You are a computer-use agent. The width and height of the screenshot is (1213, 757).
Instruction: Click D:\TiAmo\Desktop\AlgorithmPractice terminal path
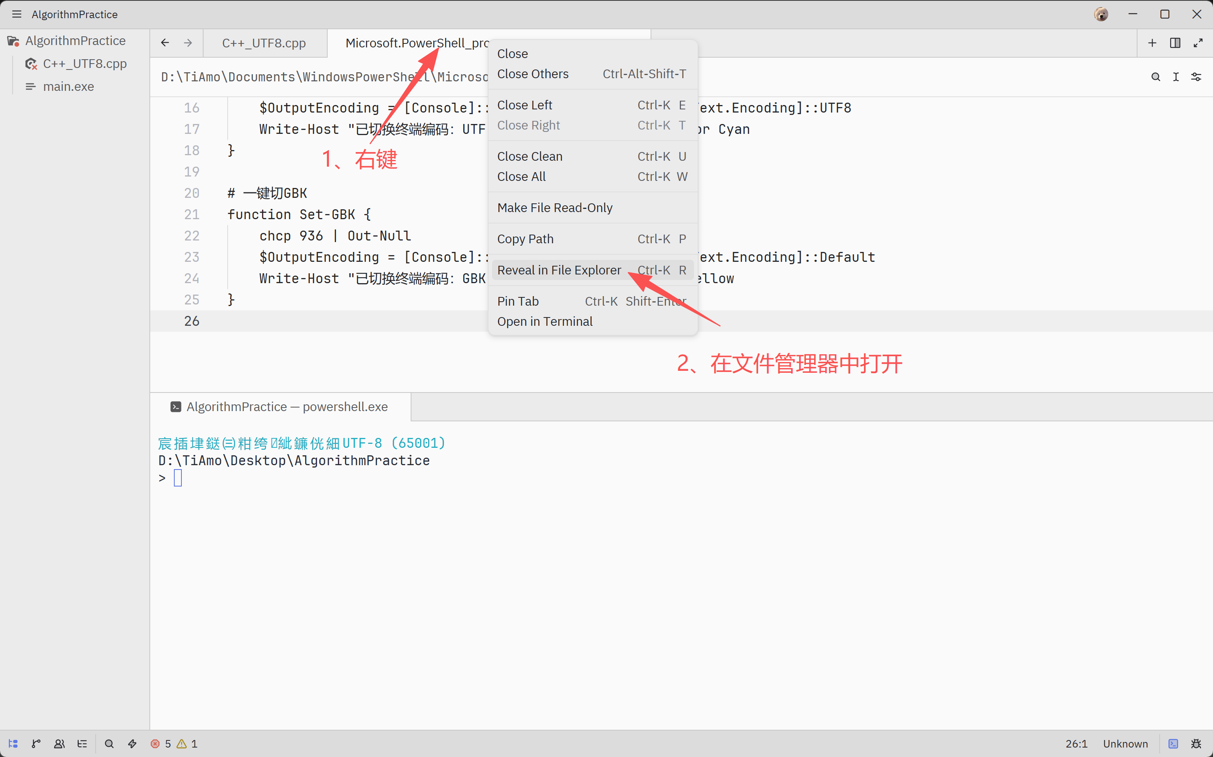(294, 460)
